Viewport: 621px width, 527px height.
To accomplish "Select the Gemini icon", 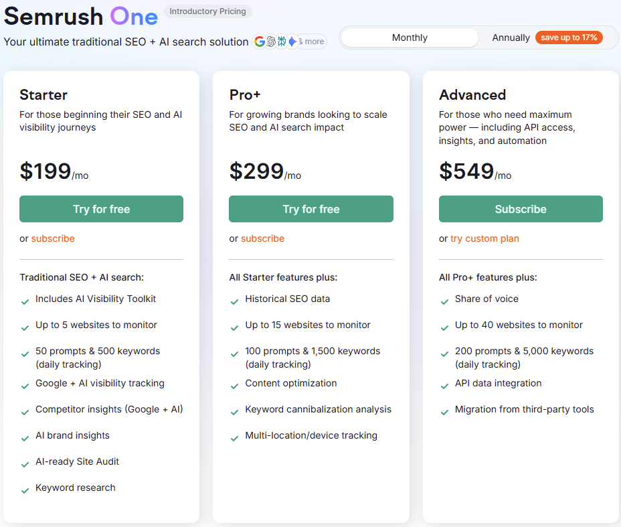I will coord(292,42).
